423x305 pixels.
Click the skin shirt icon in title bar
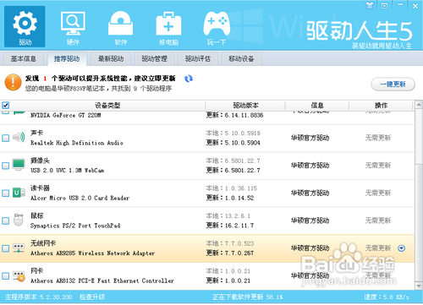[x=370, y=6]
